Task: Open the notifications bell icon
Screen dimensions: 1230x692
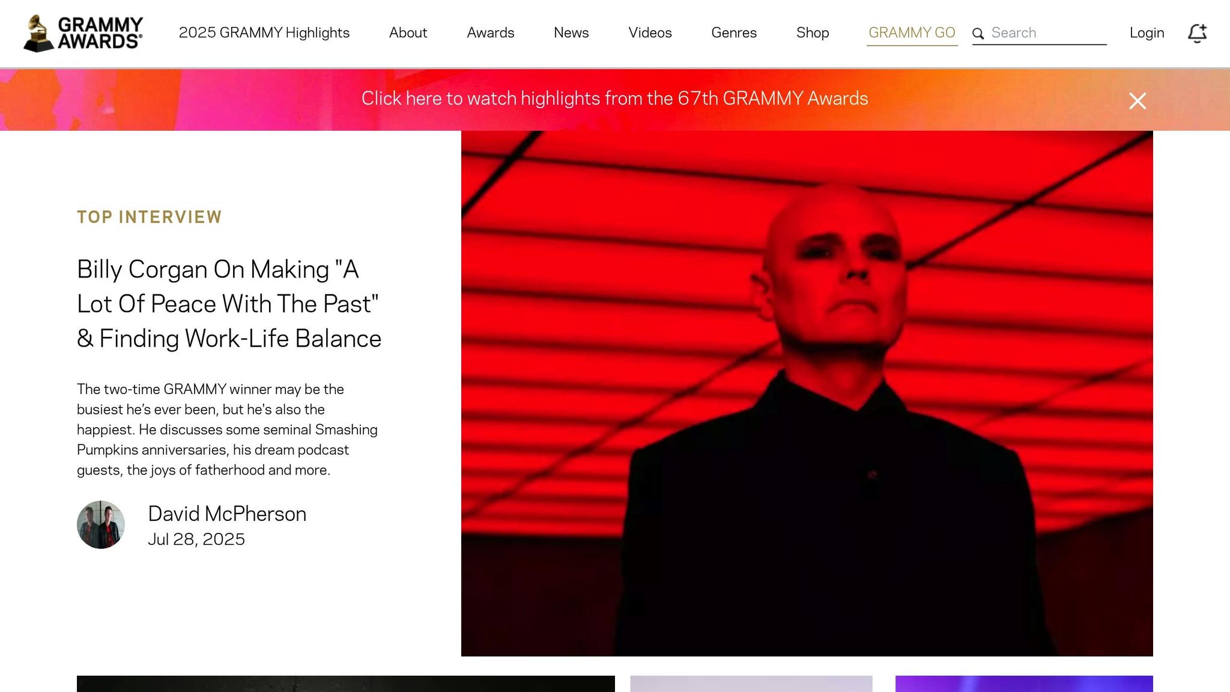Action: (1197, 33)
